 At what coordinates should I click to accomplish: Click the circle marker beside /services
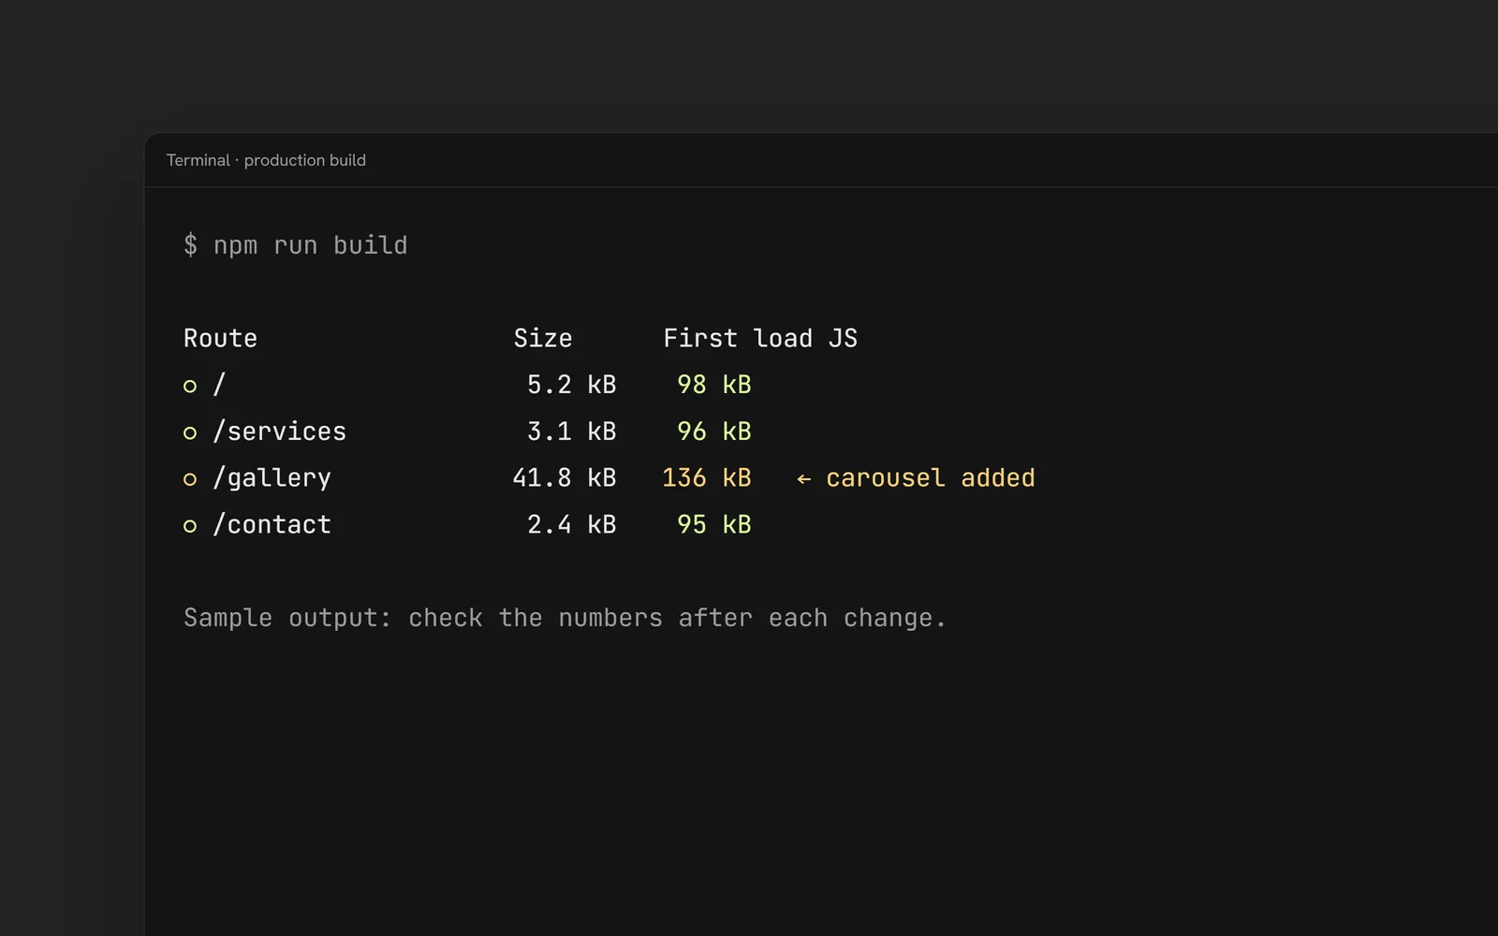pos(190,432)
